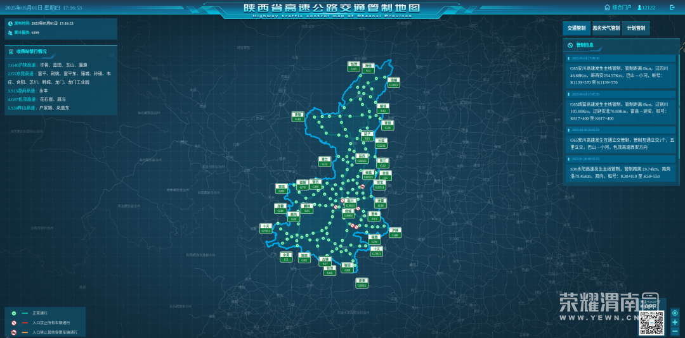Screen dimensions: 685x338
Task: Zoom out the map with minus button
Action: (x=675, y=331)
